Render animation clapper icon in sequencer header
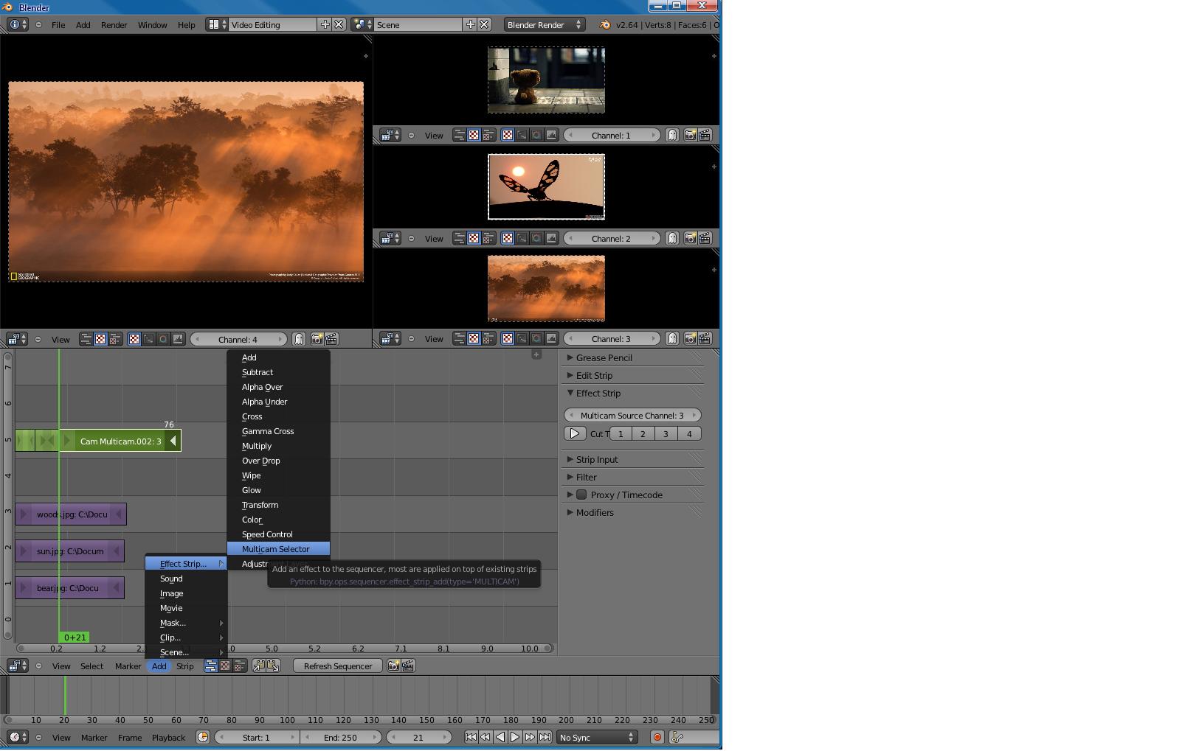Viewport: 1185px width, 751px height. tap(408, 666)
